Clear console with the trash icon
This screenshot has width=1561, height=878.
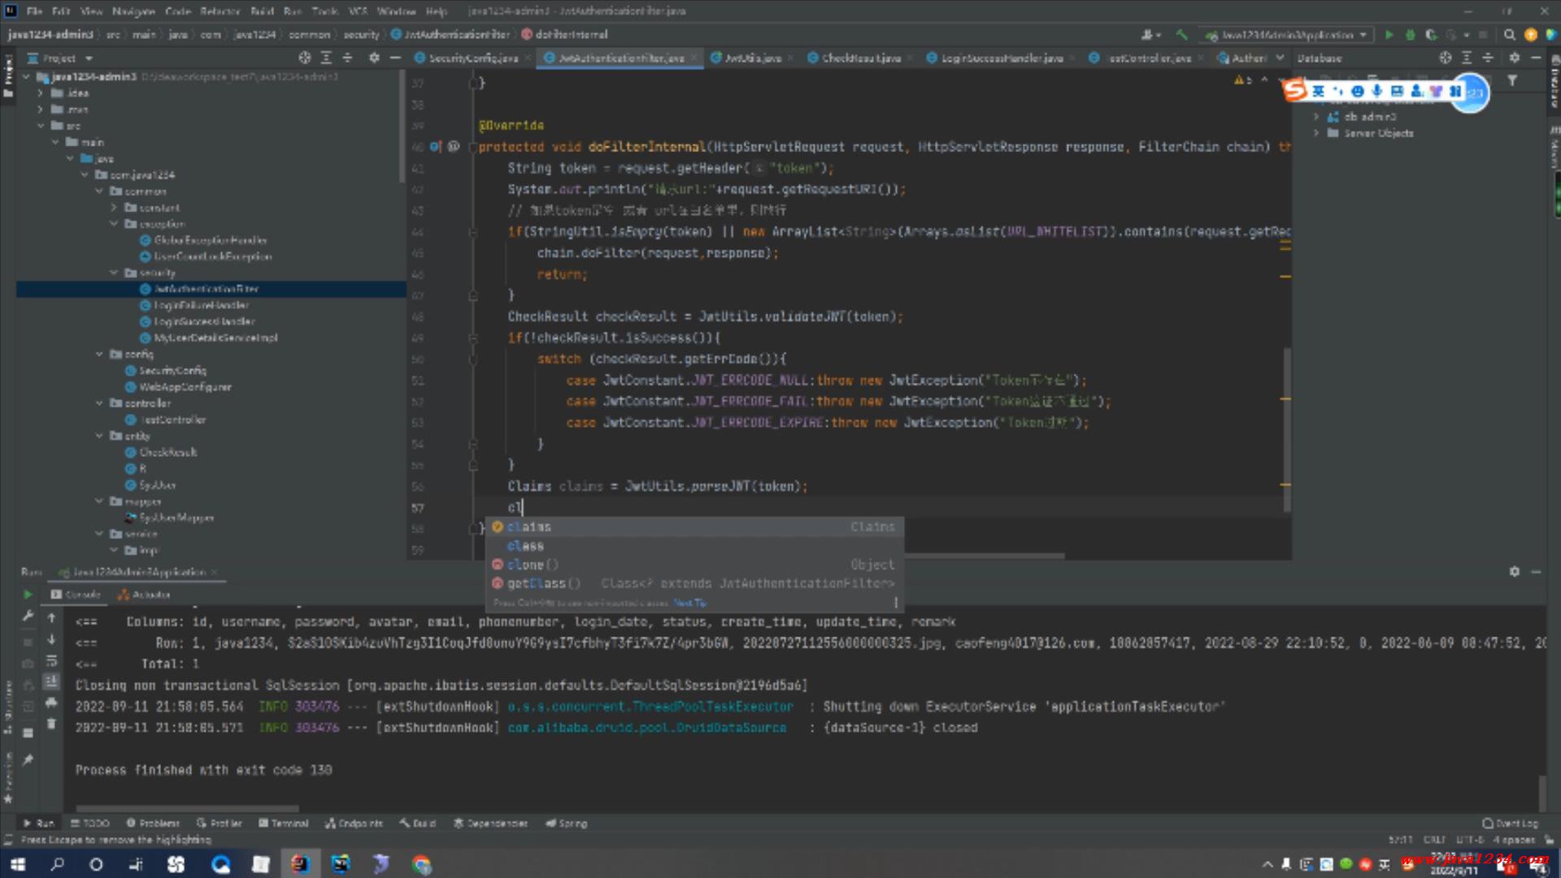51,724
